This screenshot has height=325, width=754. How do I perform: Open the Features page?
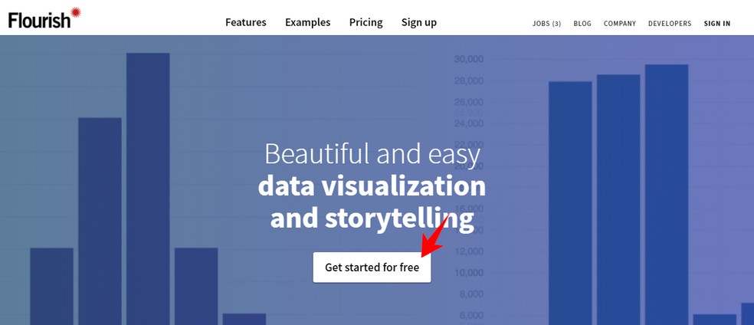tap(245, 22)
